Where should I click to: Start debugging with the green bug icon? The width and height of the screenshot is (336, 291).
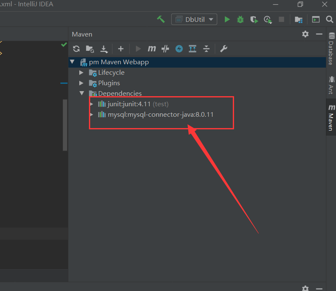240,19
